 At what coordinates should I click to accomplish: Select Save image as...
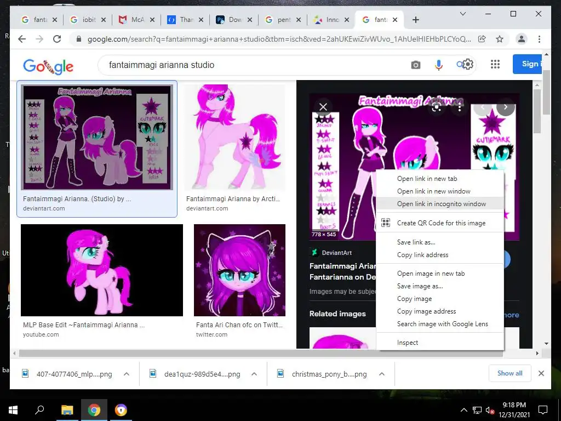(x=440, y=286)
